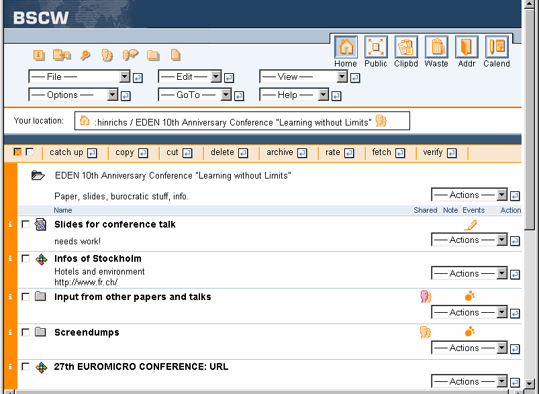
Task: Open the 27th EUROMICRO CONFERENCE: URL link
Action: tap(141, 366)
